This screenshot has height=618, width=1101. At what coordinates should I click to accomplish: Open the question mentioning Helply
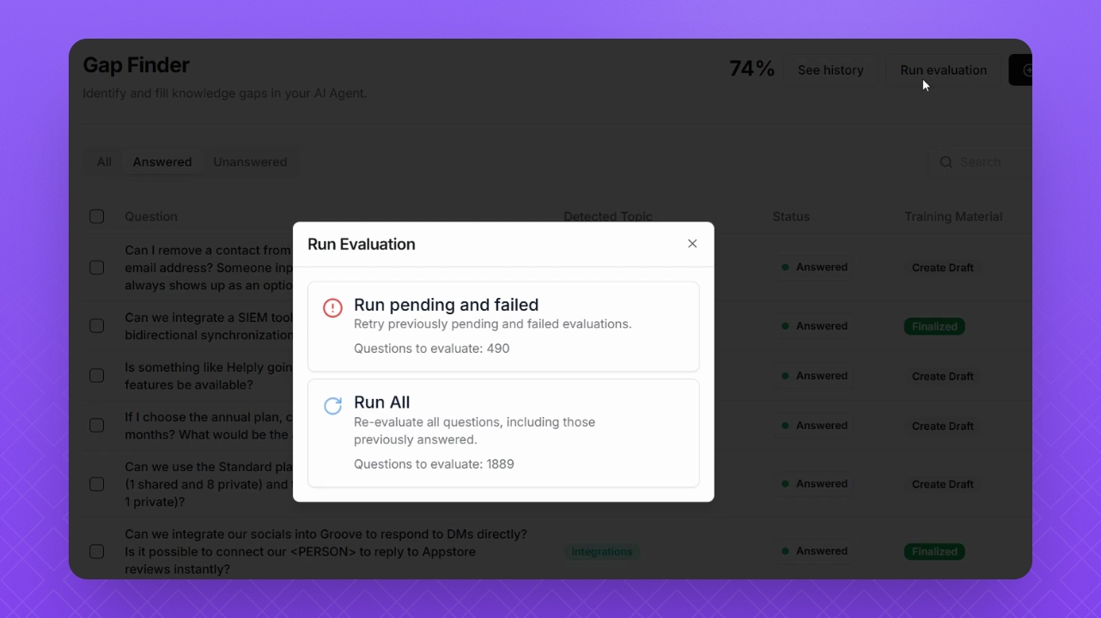pos(209,376)
